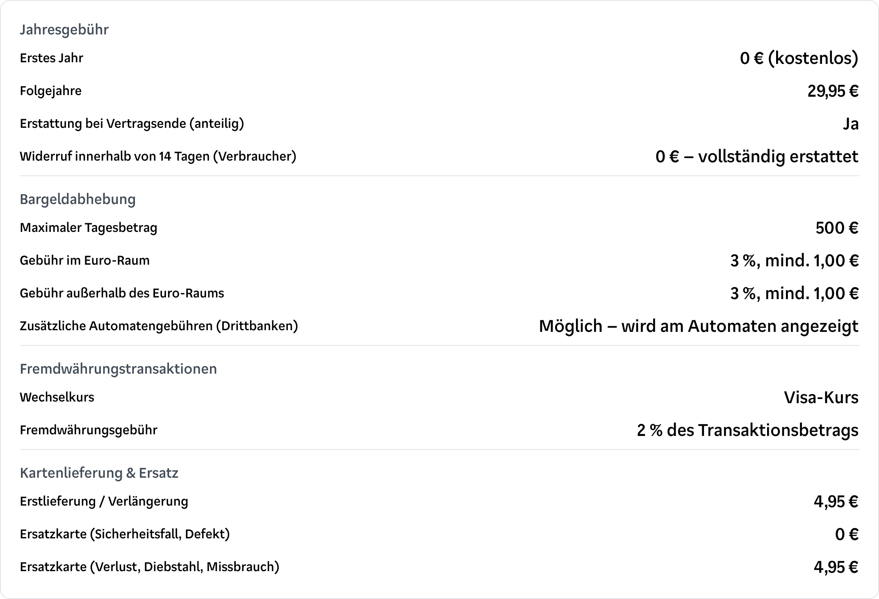Click the Folgejahre 29,95 € amount
The width and height of the screenshot is (879, 599).
click(x=833, y=91)
